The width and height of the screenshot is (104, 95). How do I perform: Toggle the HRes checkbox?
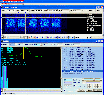[94, 10]
